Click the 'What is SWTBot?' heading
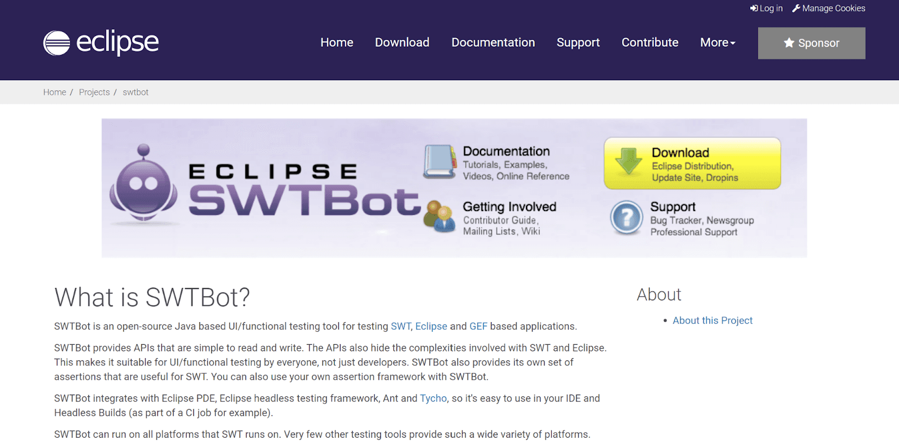 coord(152,297)
